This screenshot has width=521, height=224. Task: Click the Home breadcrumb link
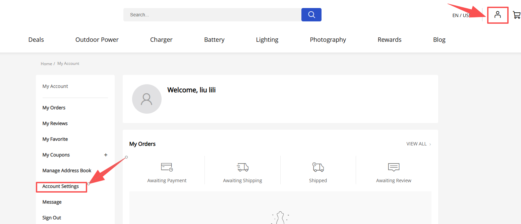tap(46, 64)
